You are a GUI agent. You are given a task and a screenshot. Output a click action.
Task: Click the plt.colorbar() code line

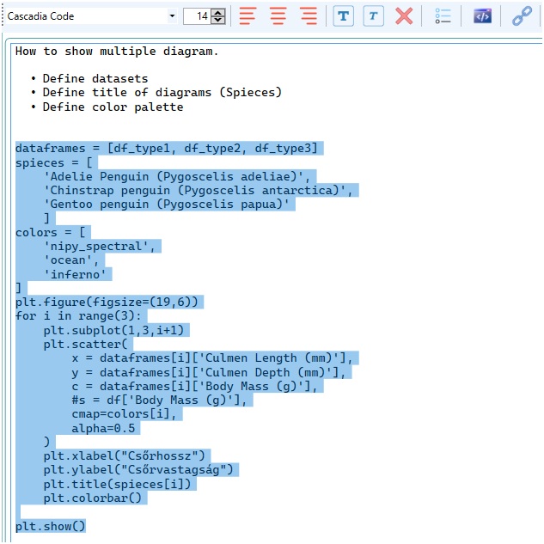point(92,498)
